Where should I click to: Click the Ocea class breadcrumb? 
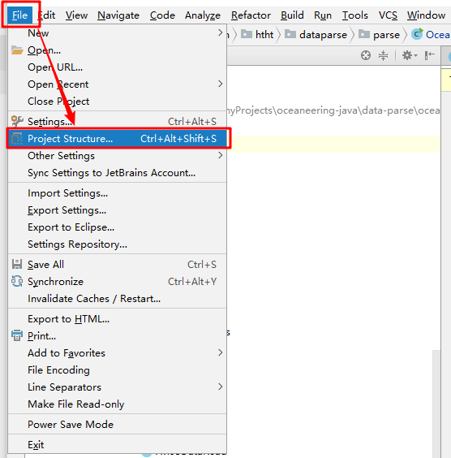point(431,35)
